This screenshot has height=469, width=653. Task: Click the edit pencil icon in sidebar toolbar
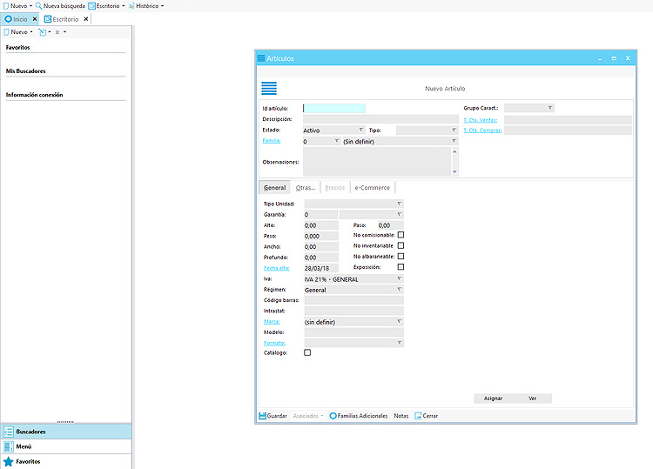[43, 32]
